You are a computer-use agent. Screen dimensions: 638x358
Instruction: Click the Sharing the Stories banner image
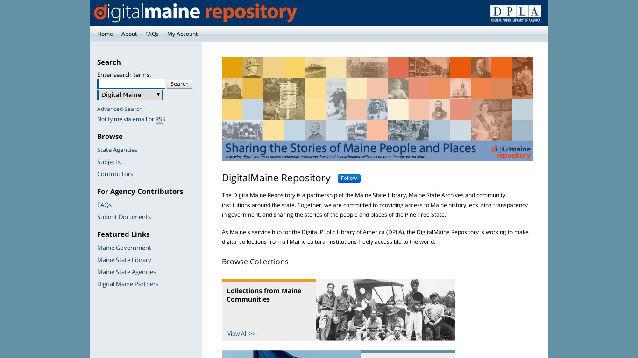click(377, 109)
